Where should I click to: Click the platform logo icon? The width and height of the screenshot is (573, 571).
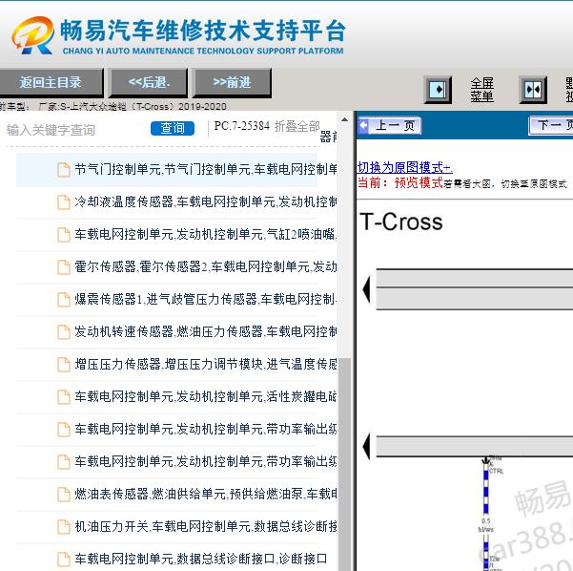pyautogui.click(x=32, y=35)
